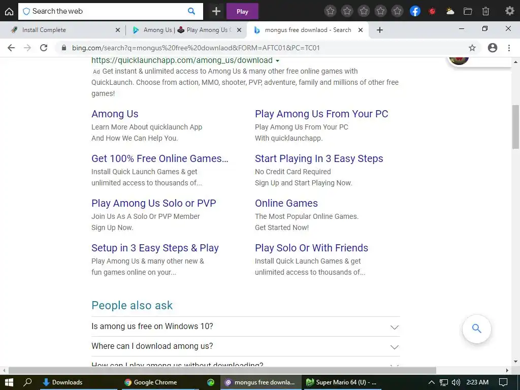This screenshot has height=390, width=520.
Task: Open the settings gear icon
Action: pyautogui.click(x=509, y=11)
